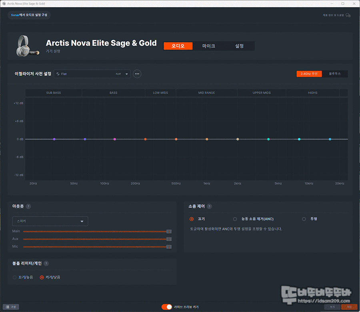
Task: Select the 끄기 noise control option
Action: pyautogui.click(x=192, y=219)
